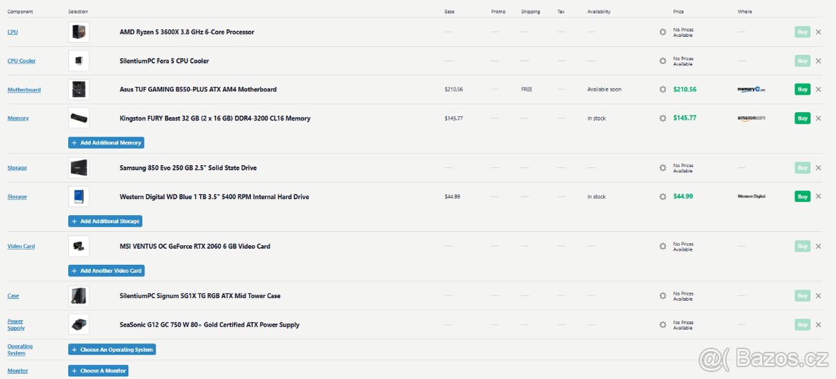Open SilentiumPC Signum SG1X case name

click(x=200, y=295)
